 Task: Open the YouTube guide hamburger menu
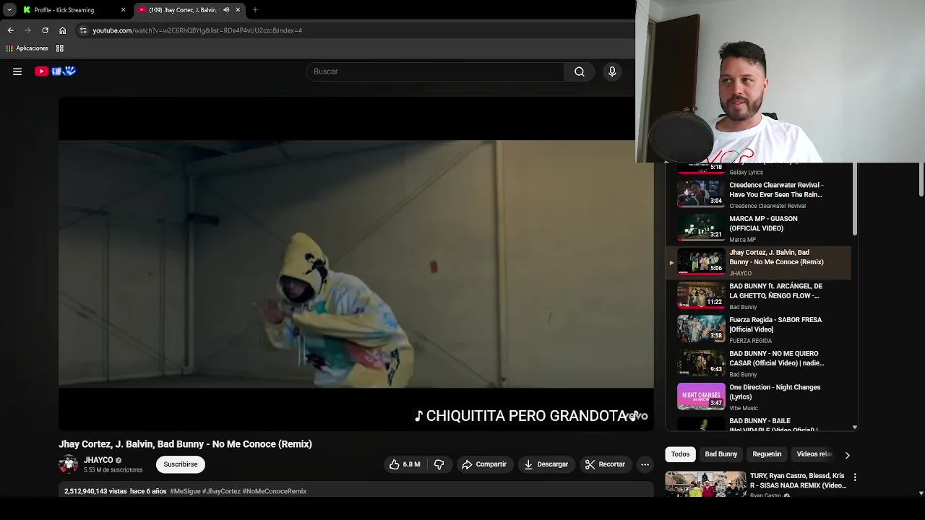click(17, 71)
